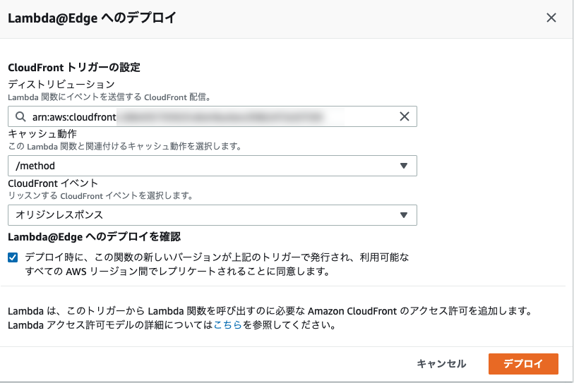Click the hint Lambda 関数にイベントを送信する CloudFront 配信
This screenshot has width=574, height=383.
(x=109, y=97)
